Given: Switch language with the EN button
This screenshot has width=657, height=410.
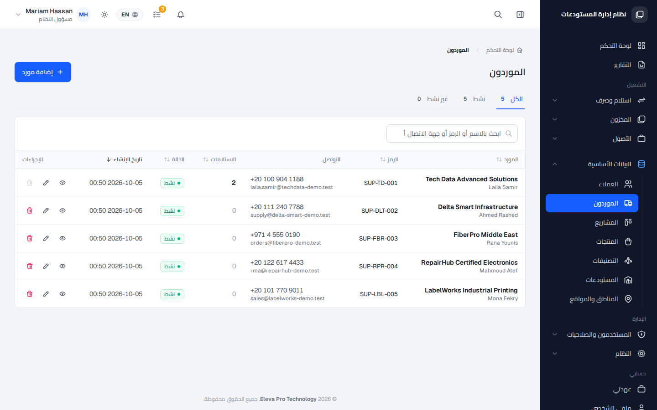Looking at the screenshot, I should (x=130, y=15).
